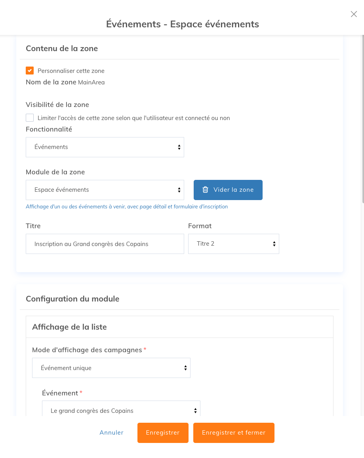Open the Format dropdown set to Titre 2
Viewport: 364px width, 458px height.
click(234, 244)
